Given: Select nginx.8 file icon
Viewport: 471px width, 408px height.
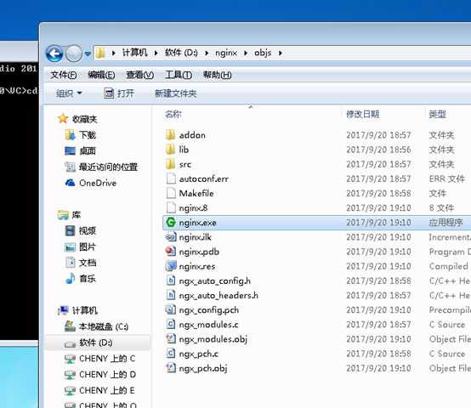Looking at the screenshot, I should pos(171,207).
